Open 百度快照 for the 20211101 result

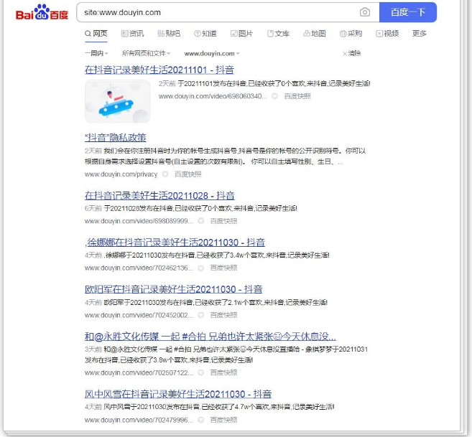point(297,96)
